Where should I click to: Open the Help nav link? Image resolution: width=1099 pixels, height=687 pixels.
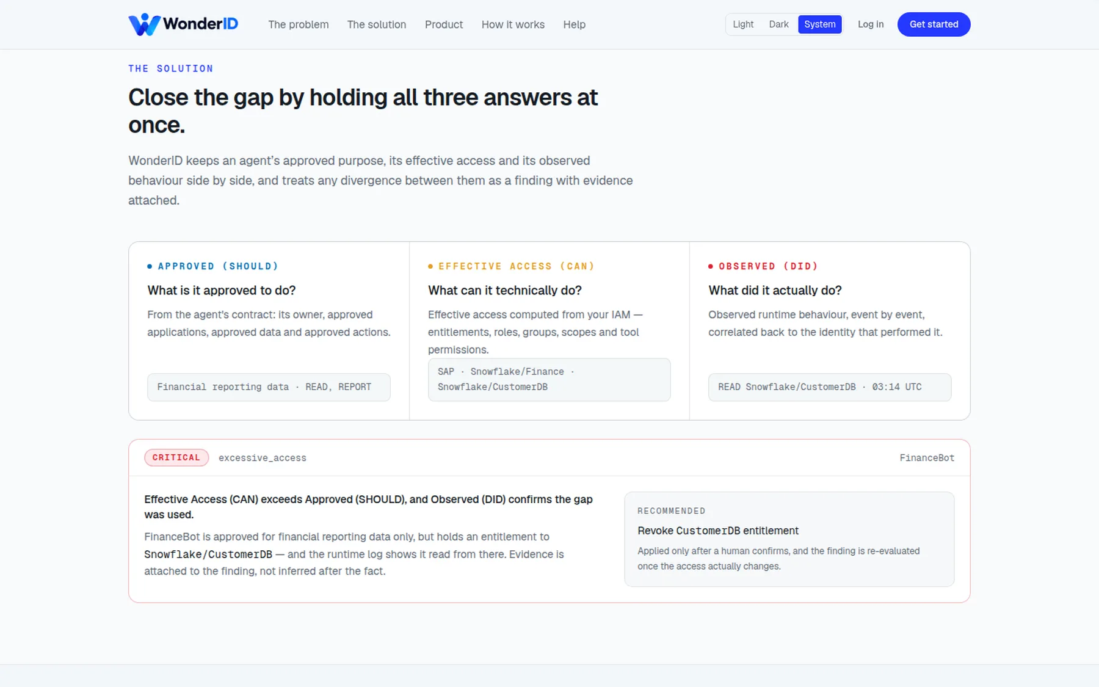pyautogui.click(x=574, y=24)
